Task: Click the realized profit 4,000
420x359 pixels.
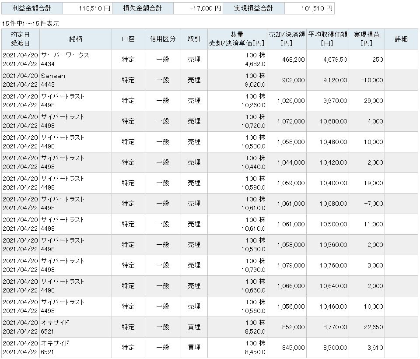Action: pyautogui.click(x=375, y=121)
